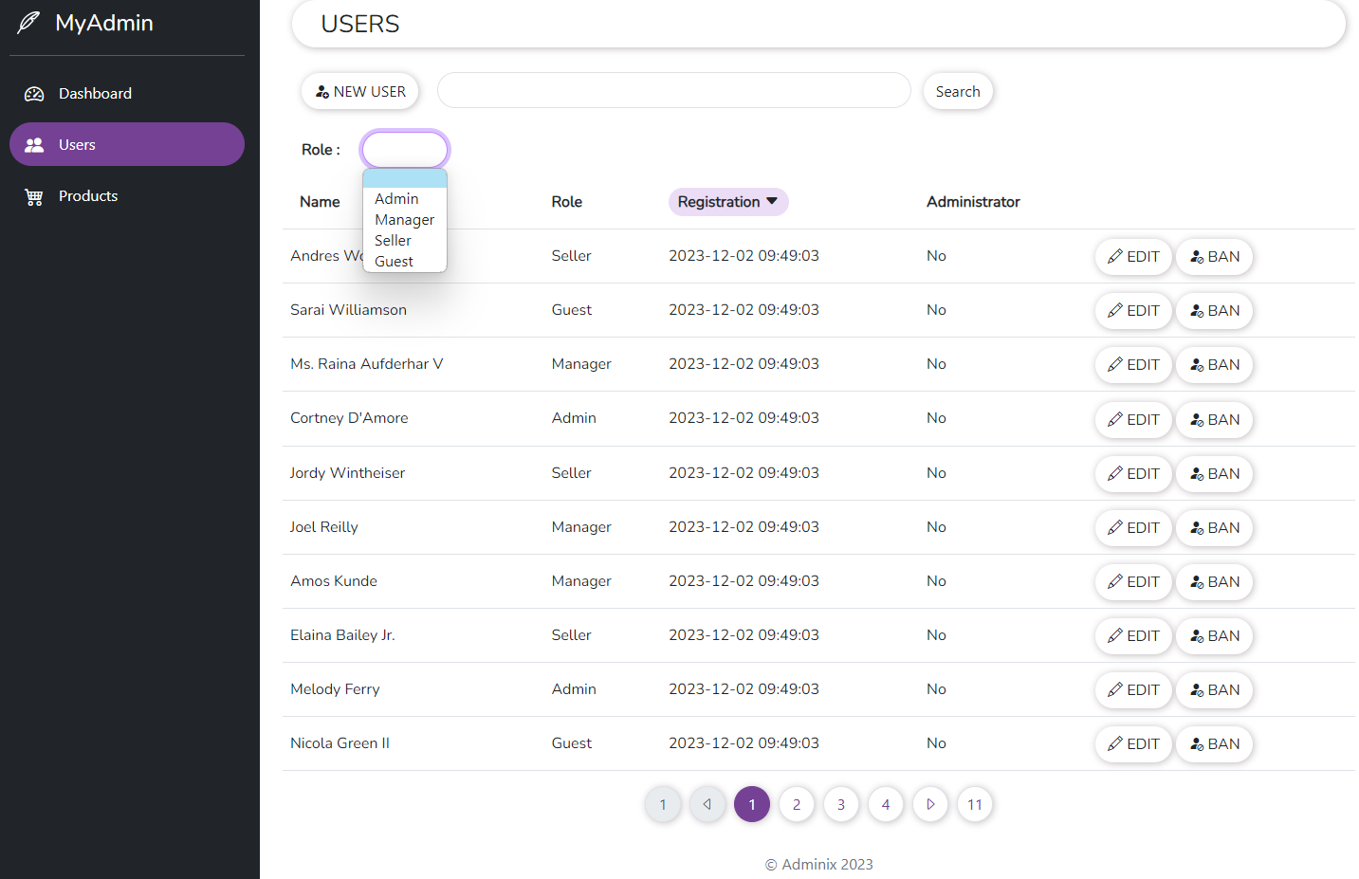Image resolution: width=1359 pixels, height=879 pixels.
Task: Select blank option in Role dropdown list
Action: tap(405, 179)
